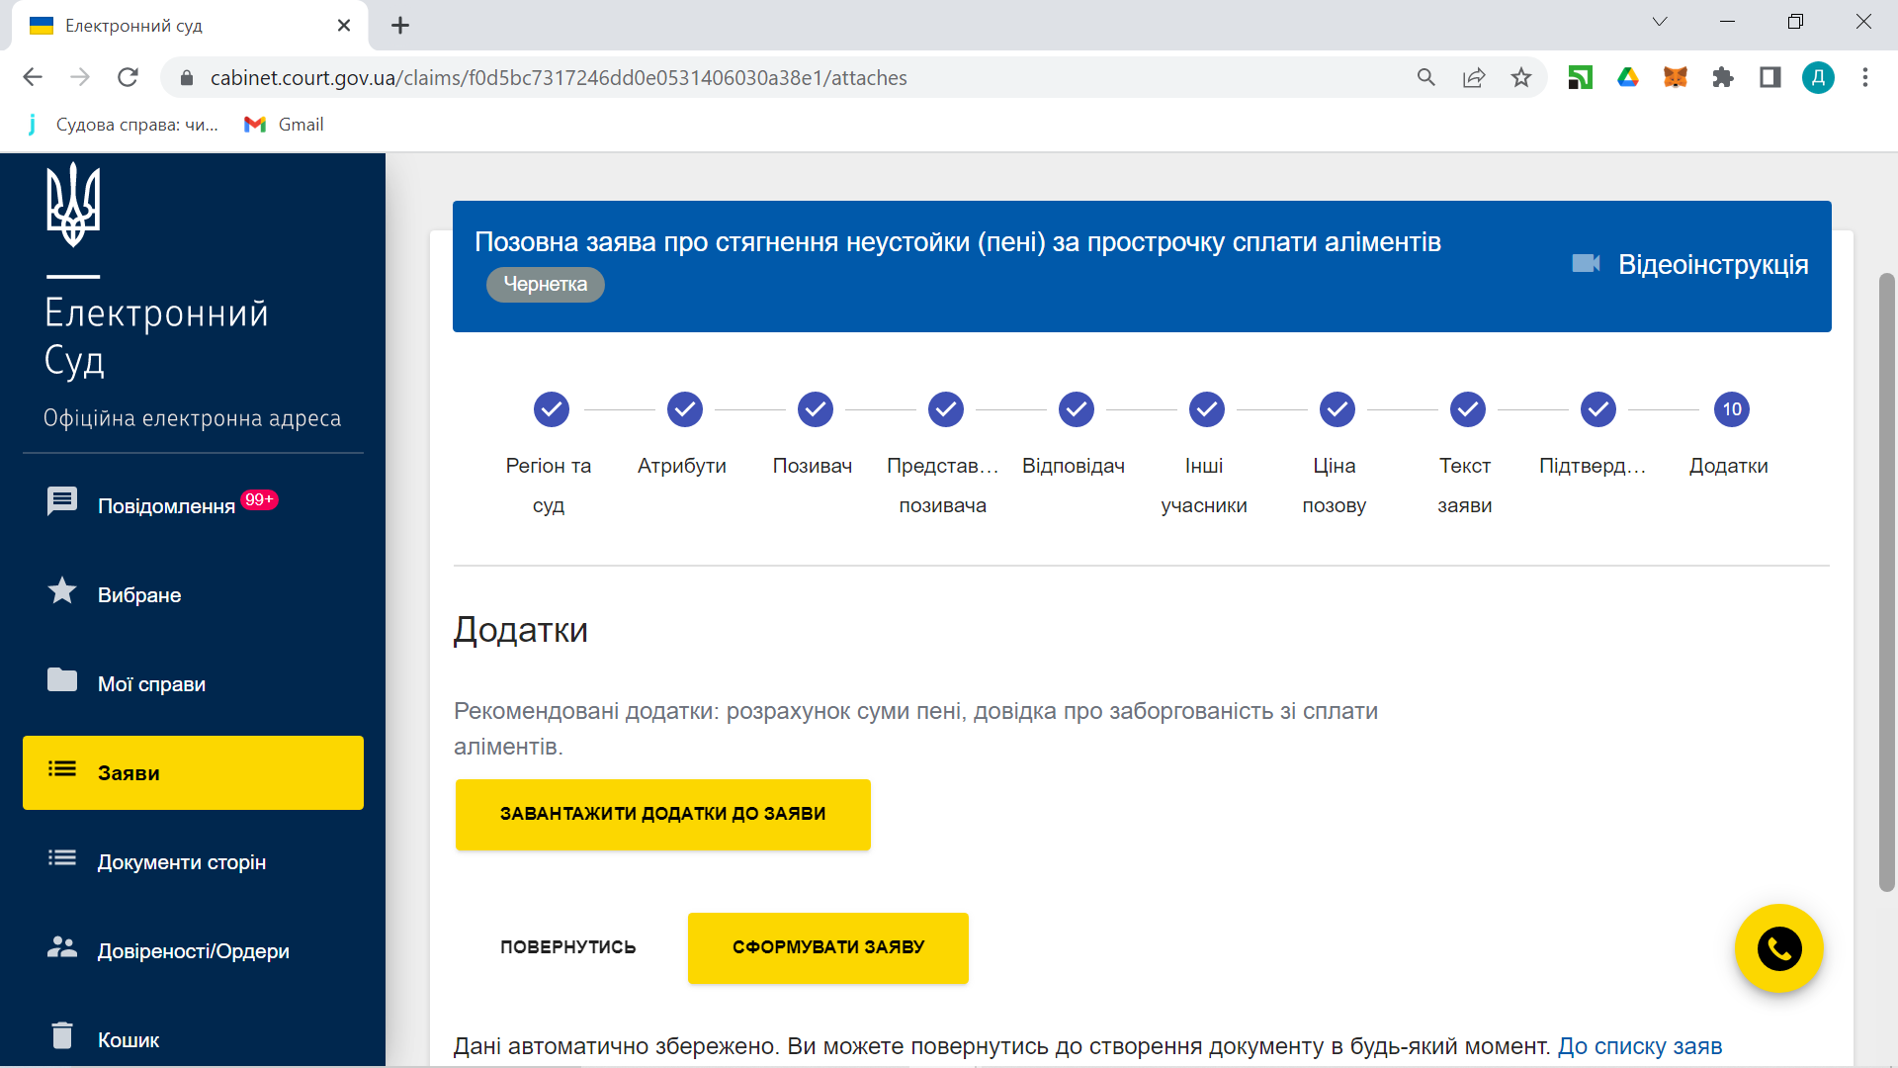Open Кошик trash bin item
The height and width of the screenshot is (1068, 1898).
tap(128, 1039)
